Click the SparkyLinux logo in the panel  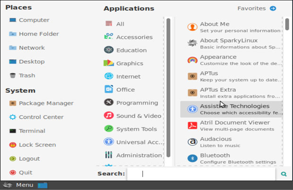(8, 185)
